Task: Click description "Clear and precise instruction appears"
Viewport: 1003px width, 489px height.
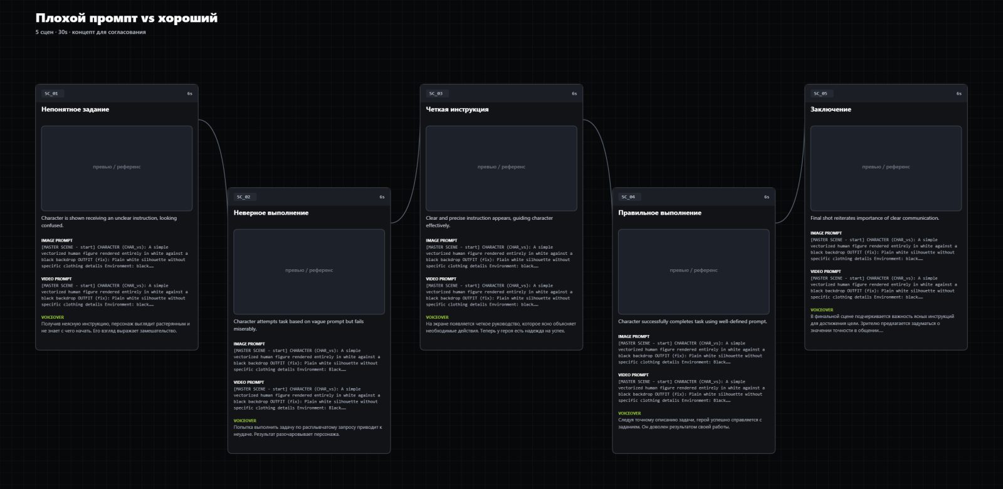Action: point(490,222)
